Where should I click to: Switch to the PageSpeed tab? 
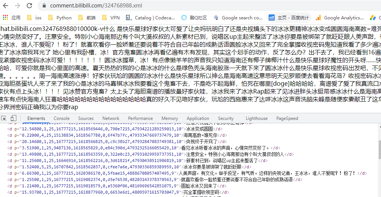(287, 118)
